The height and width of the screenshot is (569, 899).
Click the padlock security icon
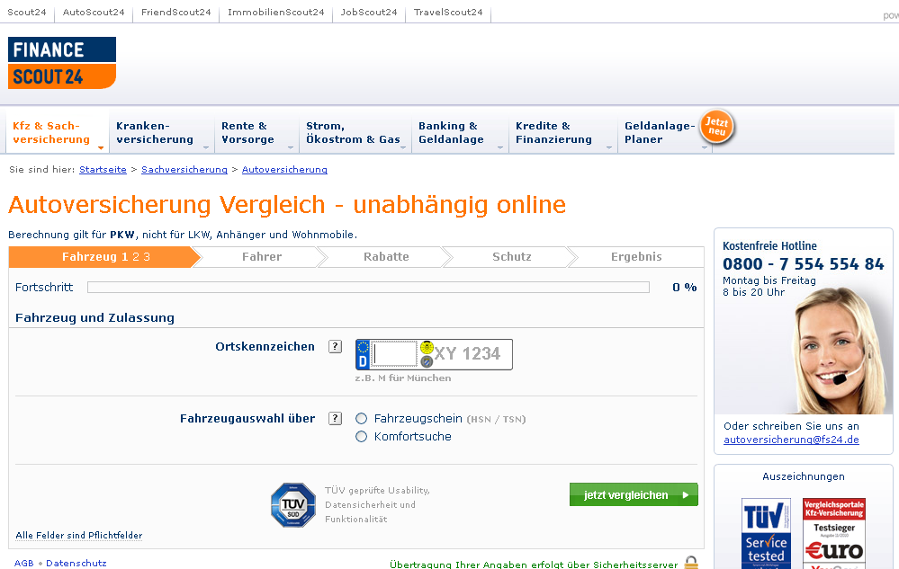tap(691, 563)
